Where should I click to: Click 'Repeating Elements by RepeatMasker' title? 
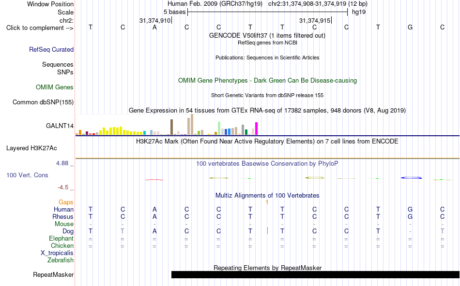(x=268, y=268)
